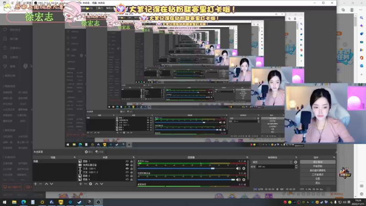Start the virtual camera with 启动虚拟摄像机
The width and height of the screenshot is (366, 206).
tap(318, 170)
